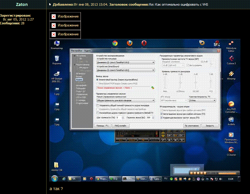Toggle 'Нелинейная шкала главного уровня громкости' checkbox
The height and width of the screenshot is (194, 250).
click(98, 113)
